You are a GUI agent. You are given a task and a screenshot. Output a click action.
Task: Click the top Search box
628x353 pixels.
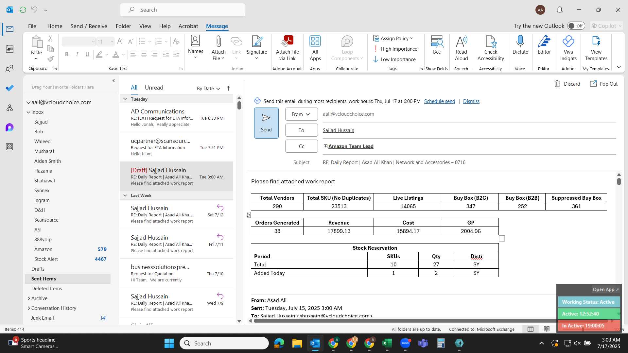click(183, 10)
